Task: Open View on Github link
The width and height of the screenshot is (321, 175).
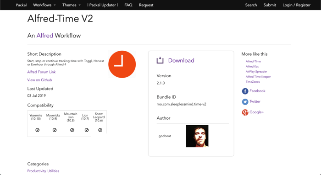Action: tap(39, 80)
